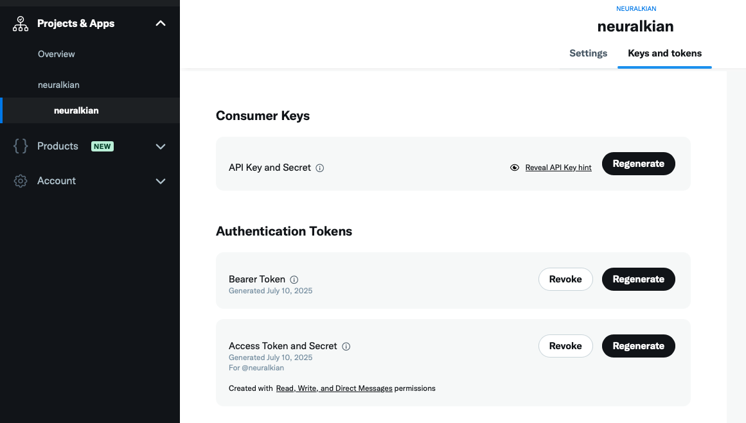746x423 pixels.
Task: Collapse the Projects & Apps section
Action: coord(161,24)
